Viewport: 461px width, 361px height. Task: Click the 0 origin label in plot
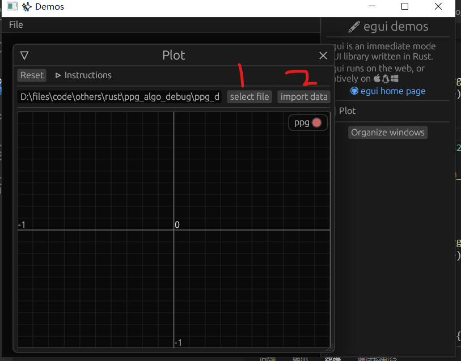(177, 225)
